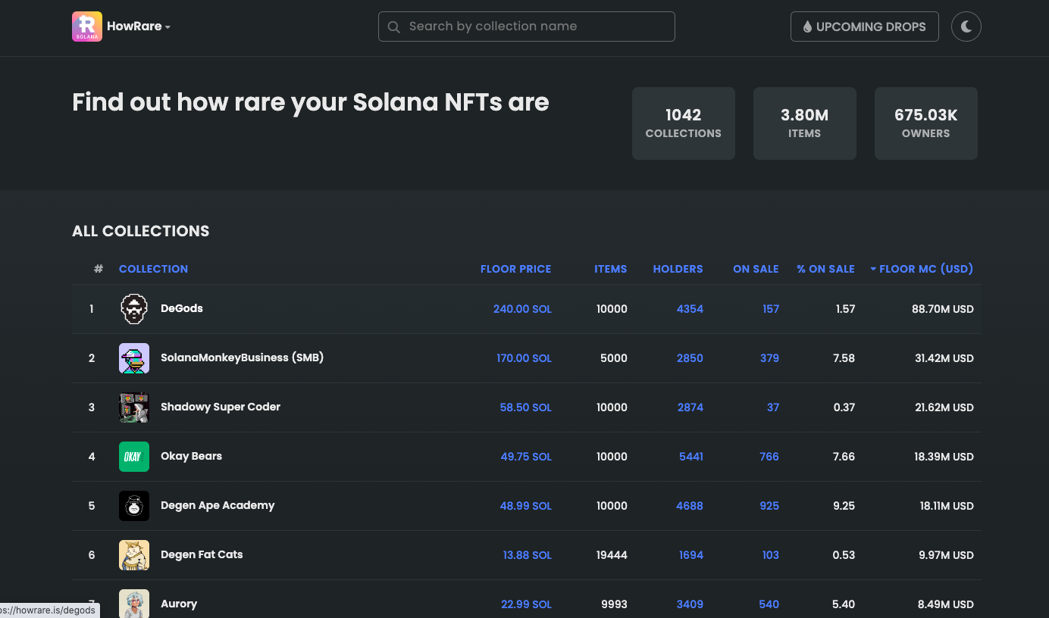Click Okay Bears holders count 5441

click(691, 457)
